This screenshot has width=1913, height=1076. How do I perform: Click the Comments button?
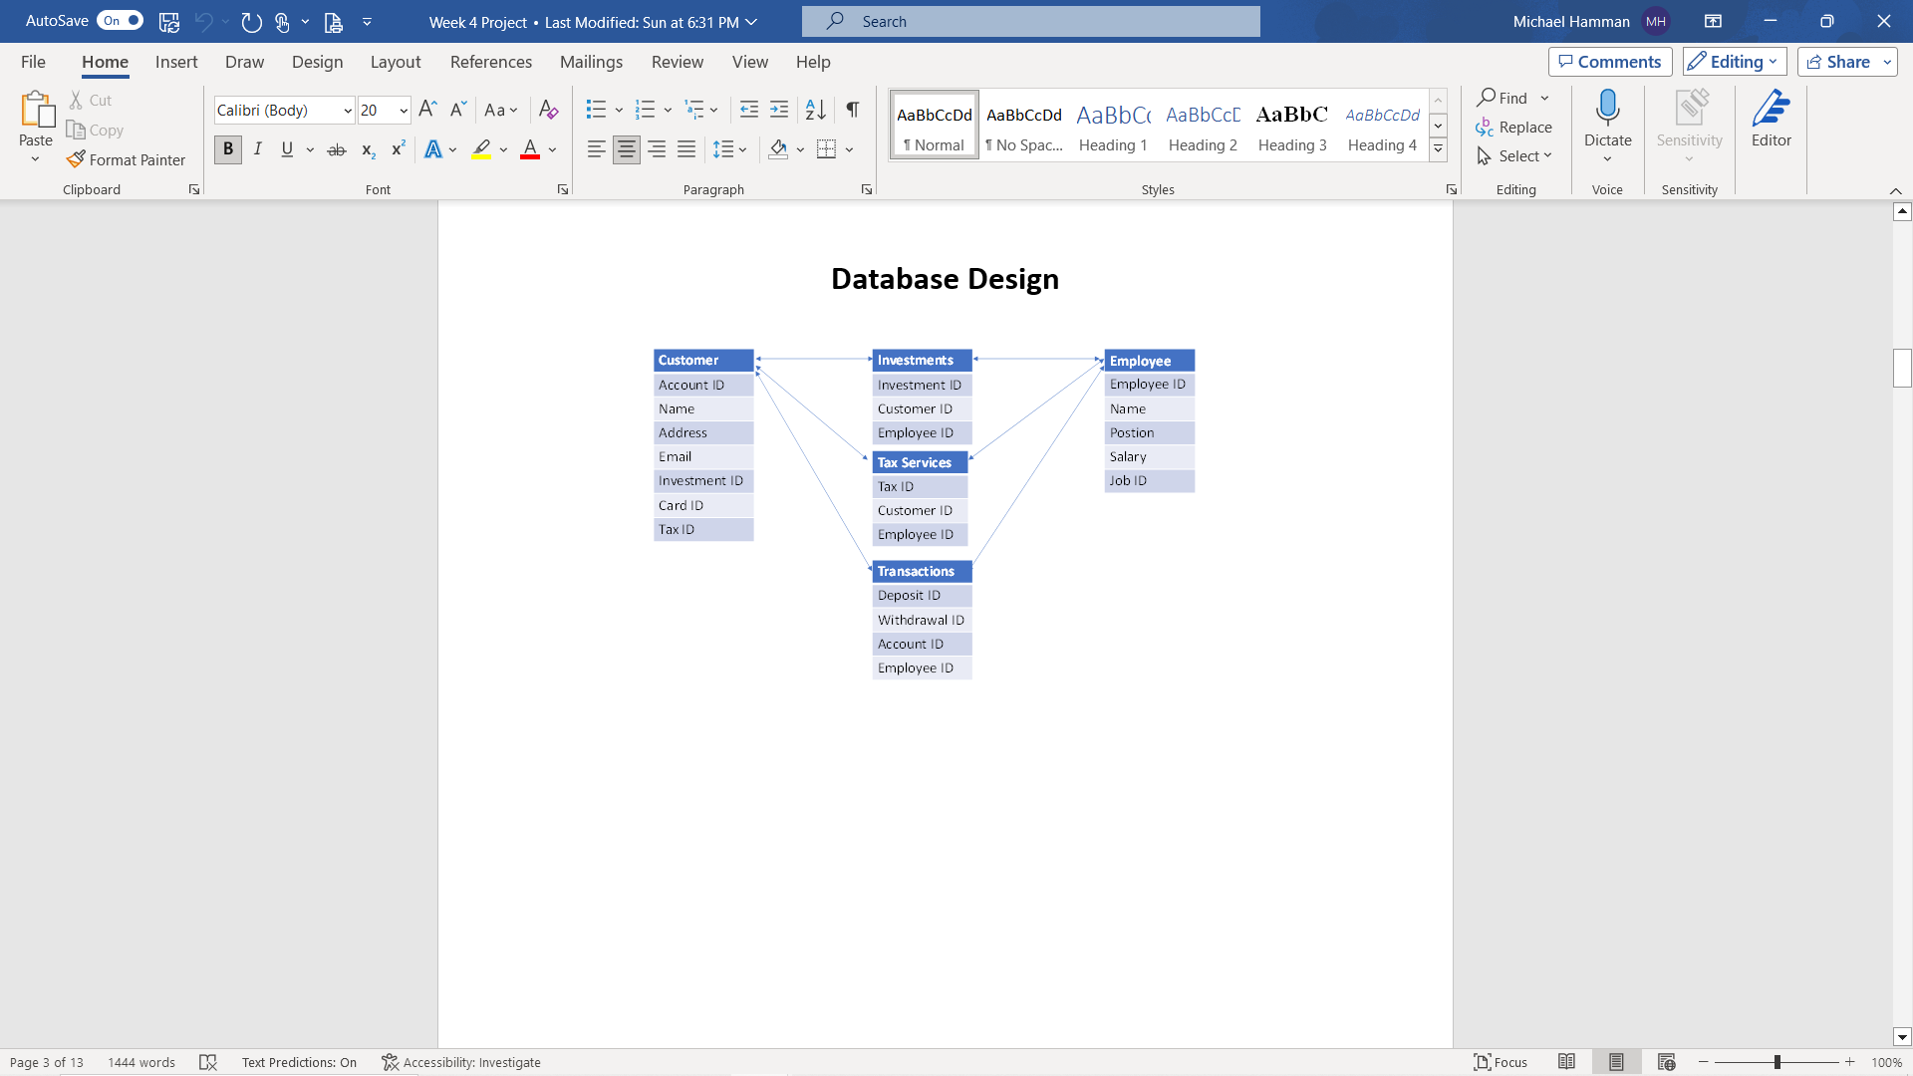[1609, 62]
